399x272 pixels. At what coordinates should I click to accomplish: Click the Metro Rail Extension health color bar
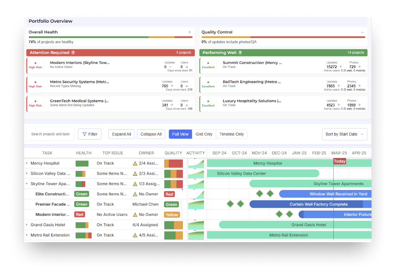click(x=83, y=235)
